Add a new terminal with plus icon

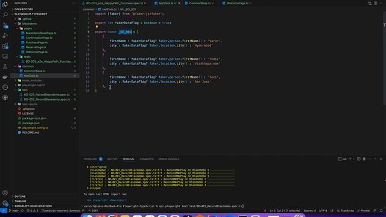(x=350, y=159)
